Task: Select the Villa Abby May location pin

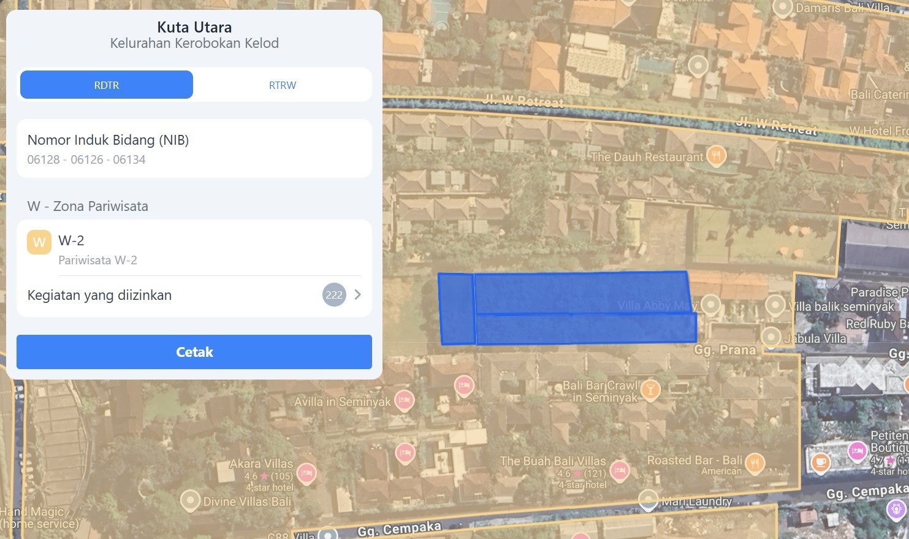Action: click(x=710, y=304)
